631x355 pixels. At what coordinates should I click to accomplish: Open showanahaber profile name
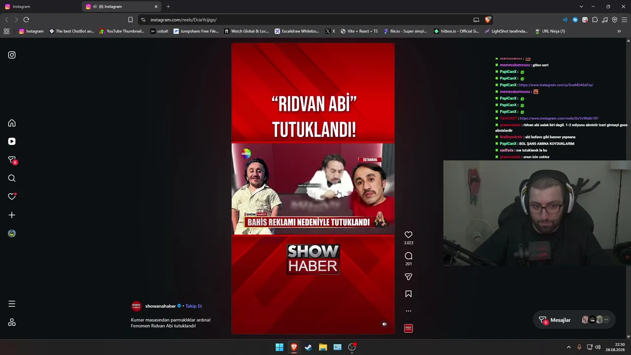tap(160, 306)
